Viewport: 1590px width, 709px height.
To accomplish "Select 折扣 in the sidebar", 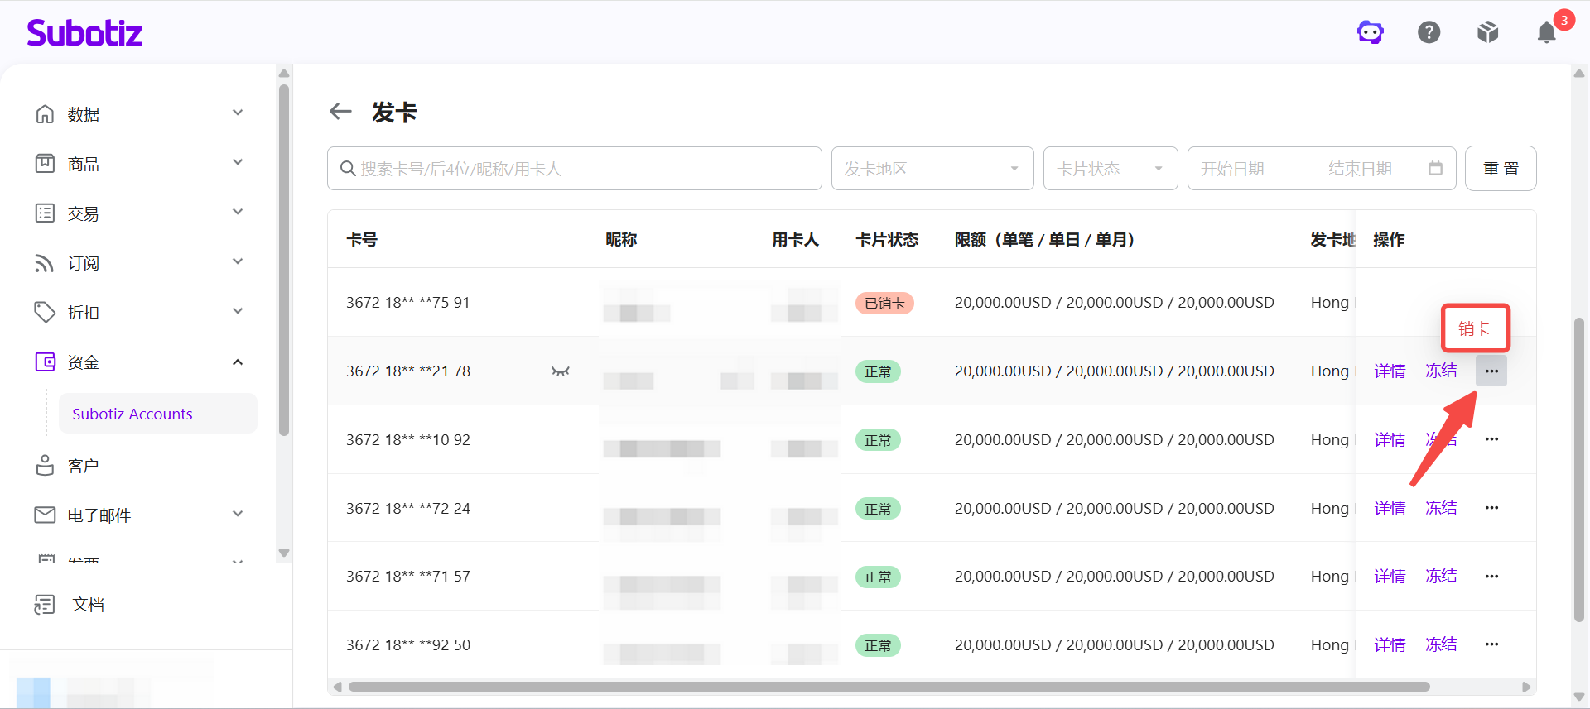I will 83,313.
